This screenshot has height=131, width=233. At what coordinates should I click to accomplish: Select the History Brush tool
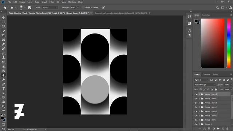pos(3,62)
